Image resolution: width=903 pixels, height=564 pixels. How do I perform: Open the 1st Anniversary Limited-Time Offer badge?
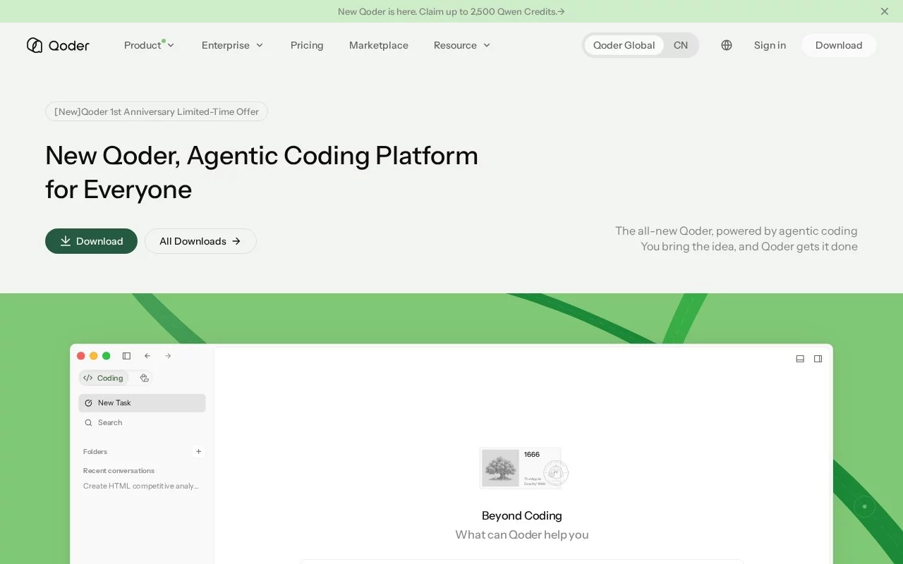(x=157, y=111)
